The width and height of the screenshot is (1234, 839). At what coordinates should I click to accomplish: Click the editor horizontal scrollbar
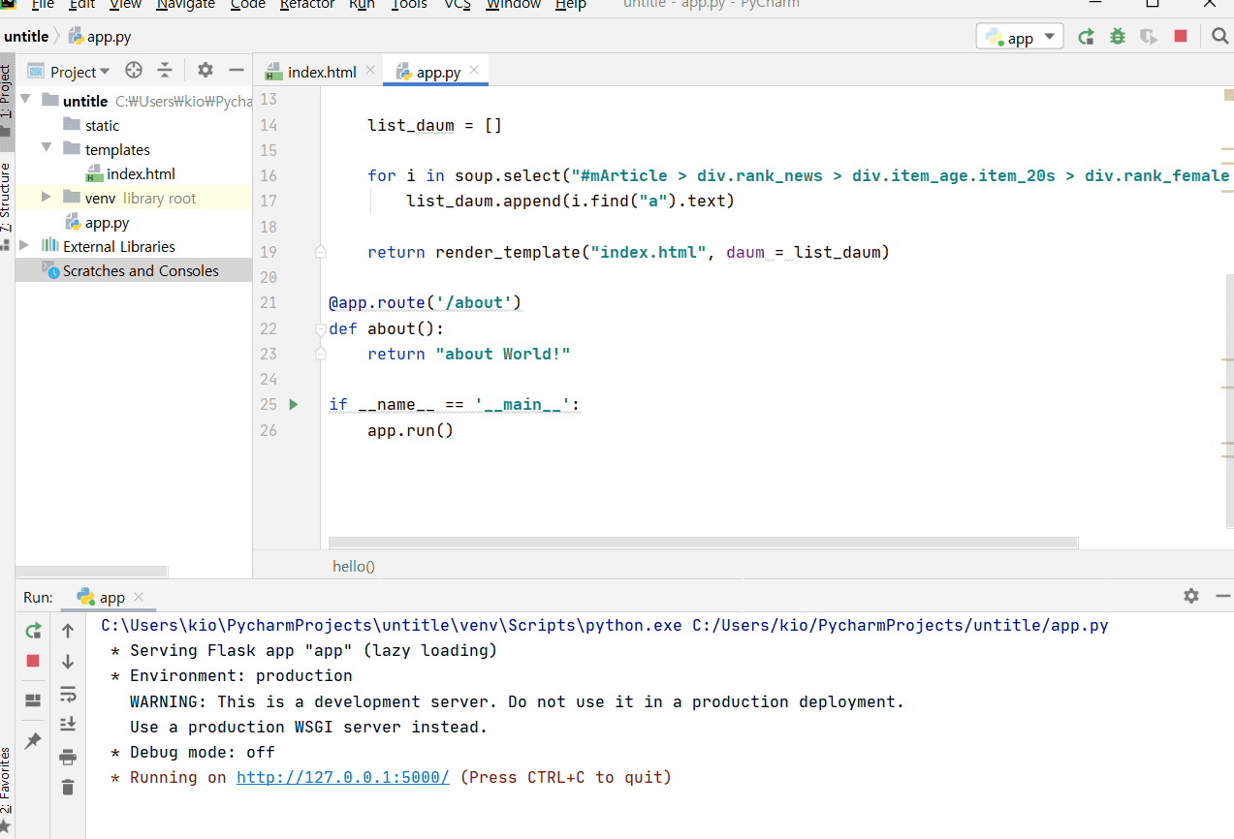pos(703,543)
